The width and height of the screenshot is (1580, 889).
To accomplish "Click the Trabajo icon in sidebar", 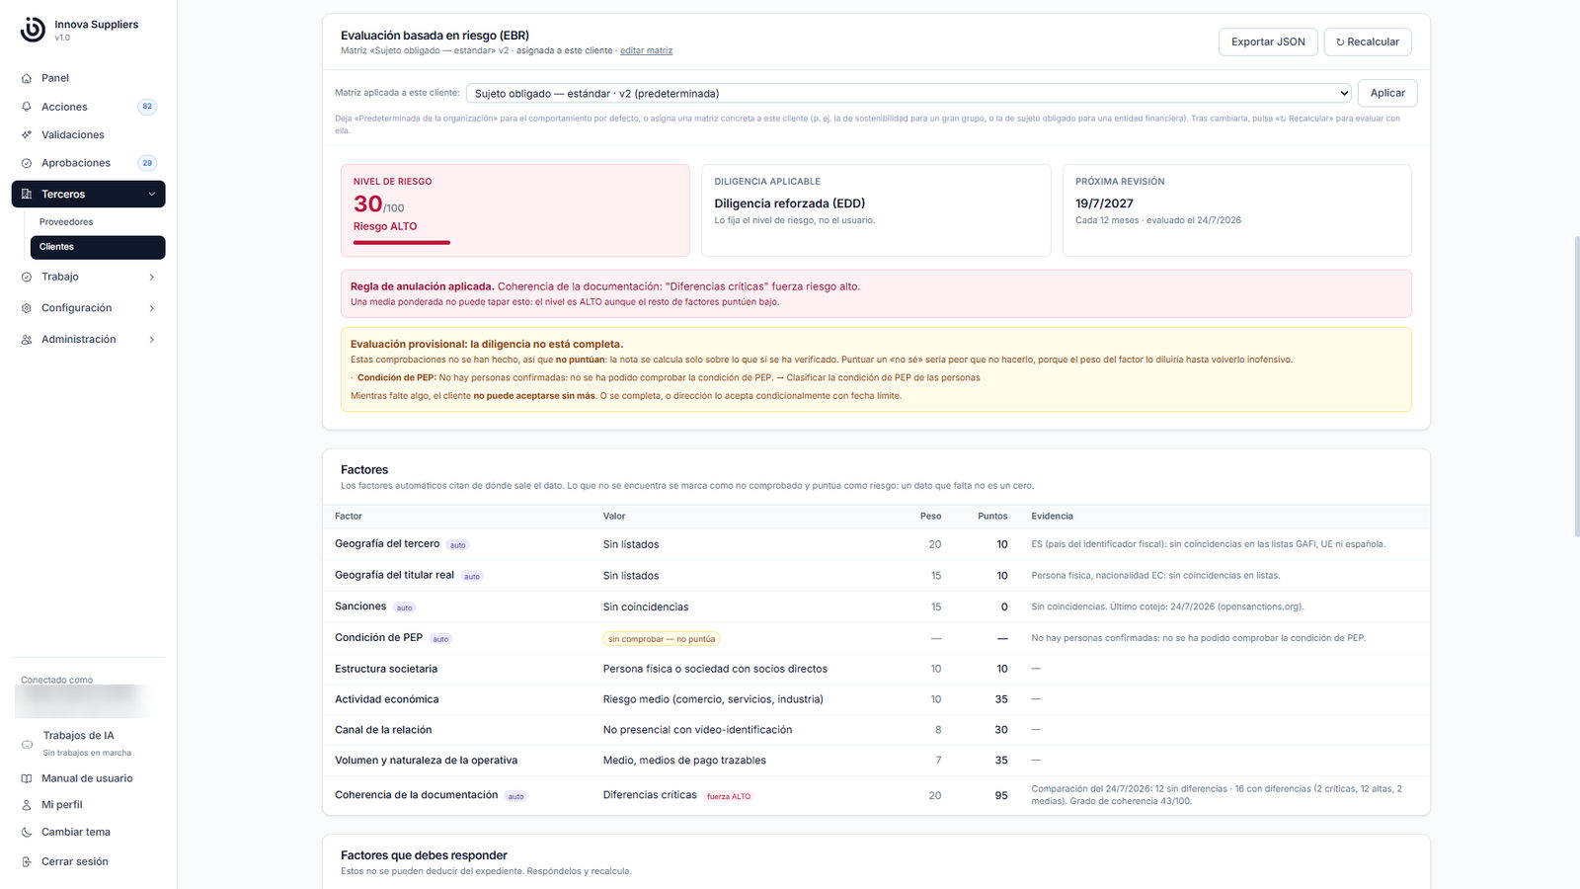I will 27,278.
